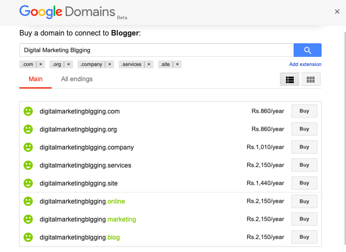346x252 pixels.
Task: Click smiley icon beside digitalmarketingblgging.online
Action: point(28,201)
